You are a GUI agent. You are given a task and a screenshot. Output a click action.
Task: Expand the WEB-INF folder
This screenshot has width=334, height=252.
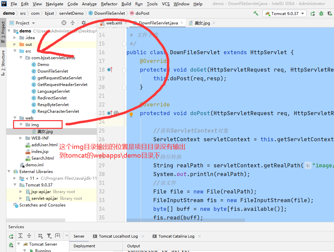(21, 138)
